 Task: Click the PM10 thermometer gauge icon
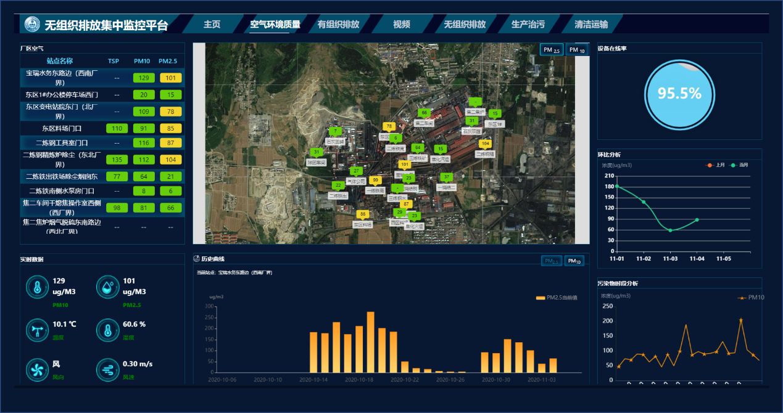click(38, 287)
